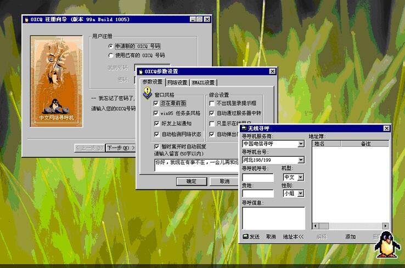Click 备注 column header in address book

(365, 144)
